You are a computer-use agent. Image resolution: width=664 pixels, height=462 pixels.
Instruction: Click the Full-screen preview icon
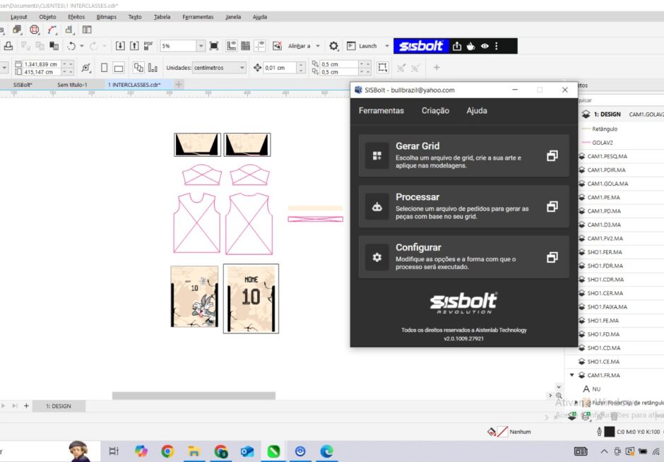[x=214, y=46]
